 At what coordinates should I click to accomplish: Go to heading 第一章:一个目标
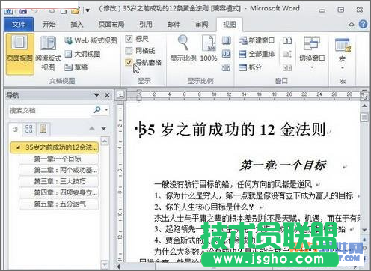(59, 159)
